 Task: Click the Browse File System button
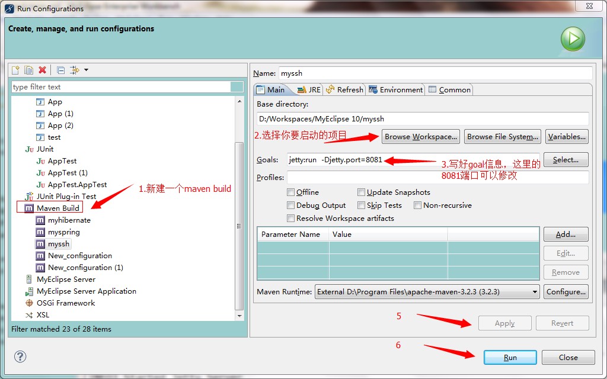pos(503,137)
